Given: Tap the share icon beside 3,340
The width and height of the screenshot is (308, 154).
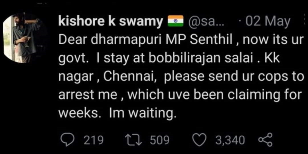Looking at the screenshot, I should 265,140.
